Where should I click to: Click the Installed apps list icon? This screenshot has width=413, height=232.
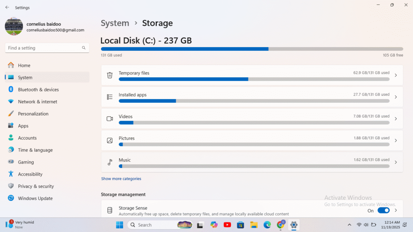[110, 97]
